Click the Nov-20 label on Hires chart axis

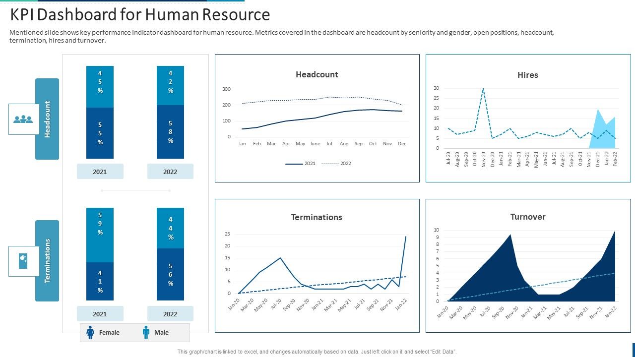(x=483, y=159)
